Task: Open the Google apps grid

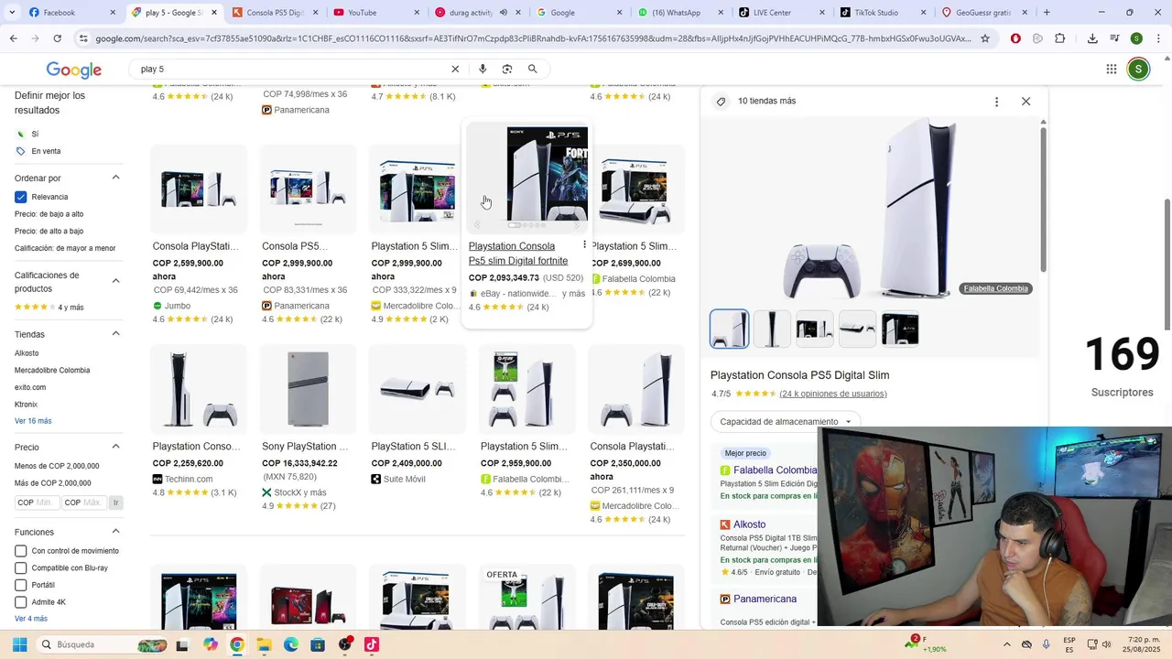Action: [1112, 70]
